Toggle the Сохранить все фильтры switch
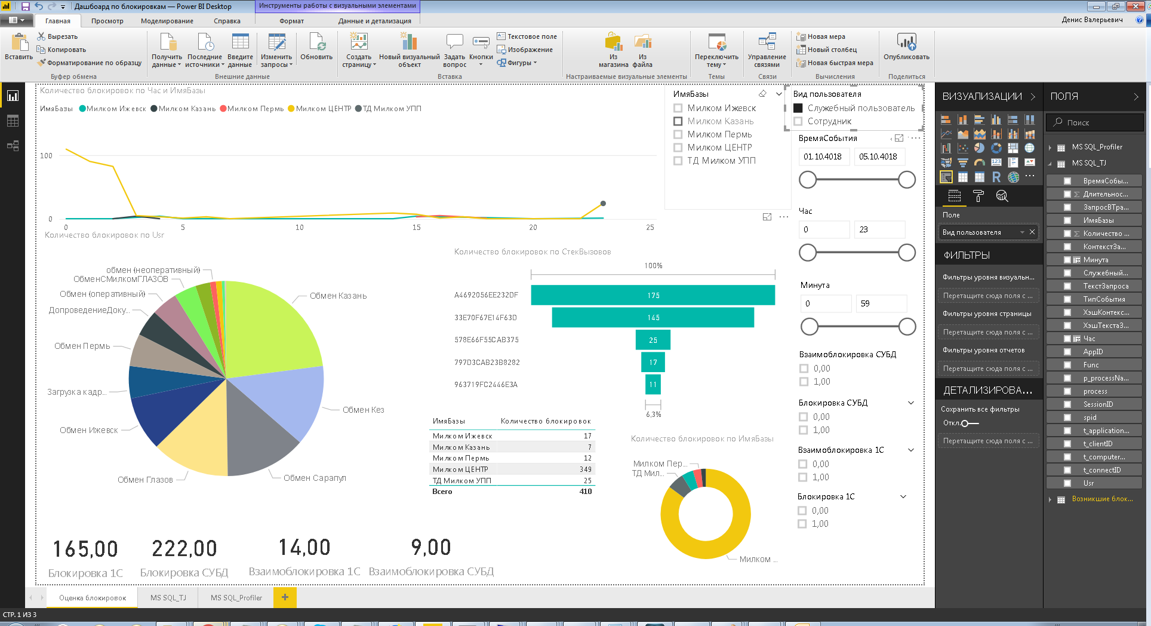1151x626 pixels. [970, 423]
